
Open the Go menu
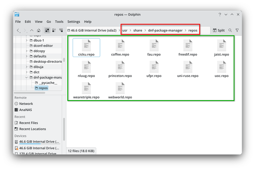click(x=49, y=22)
